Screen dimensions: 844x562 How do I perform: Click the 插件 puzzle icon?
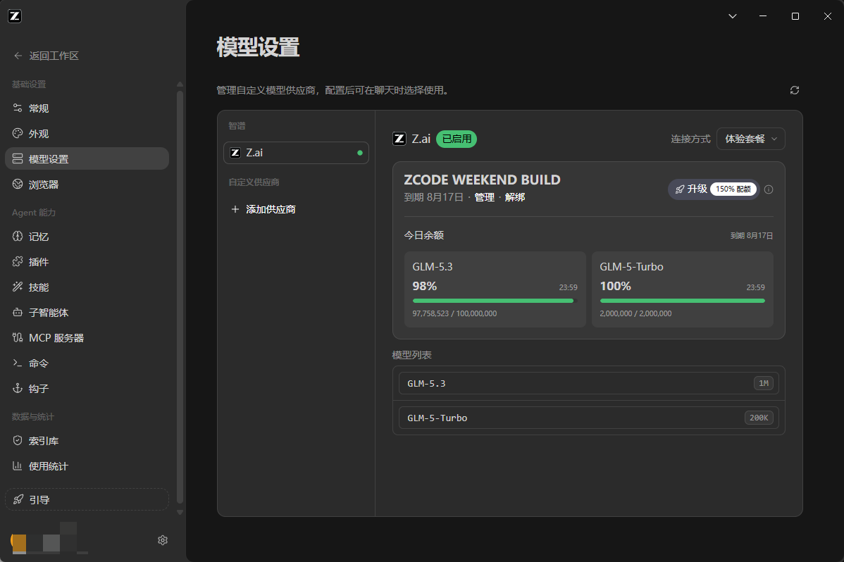(x=18, y=261)
